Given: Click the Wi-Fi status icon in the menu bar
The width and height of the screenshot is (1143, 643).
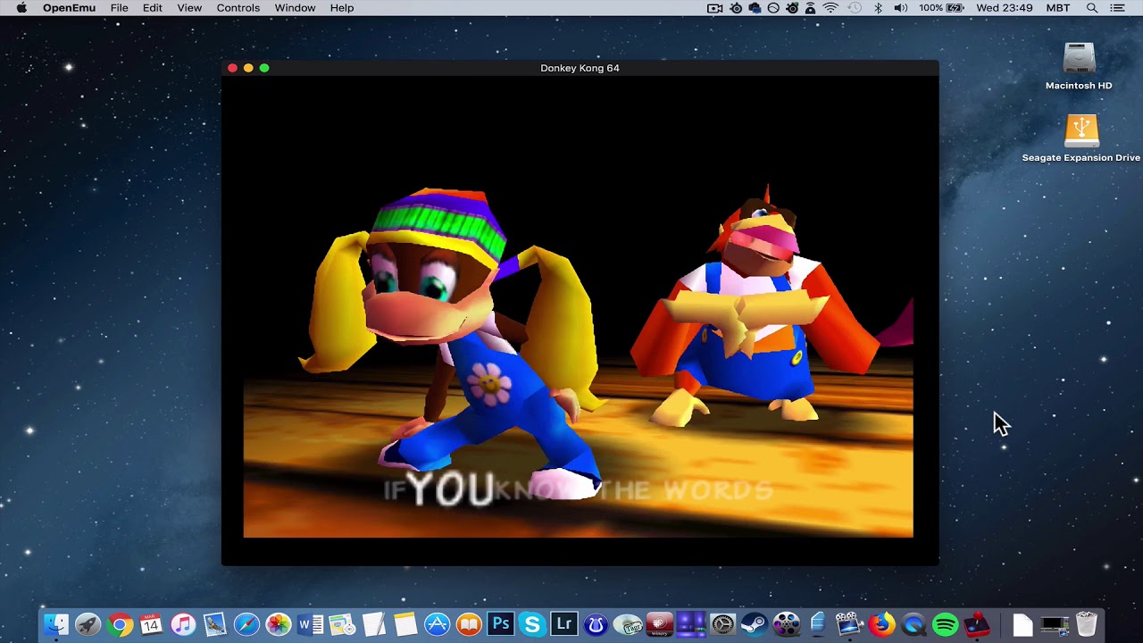Looking at the screenshot, I should click(830, 8).
